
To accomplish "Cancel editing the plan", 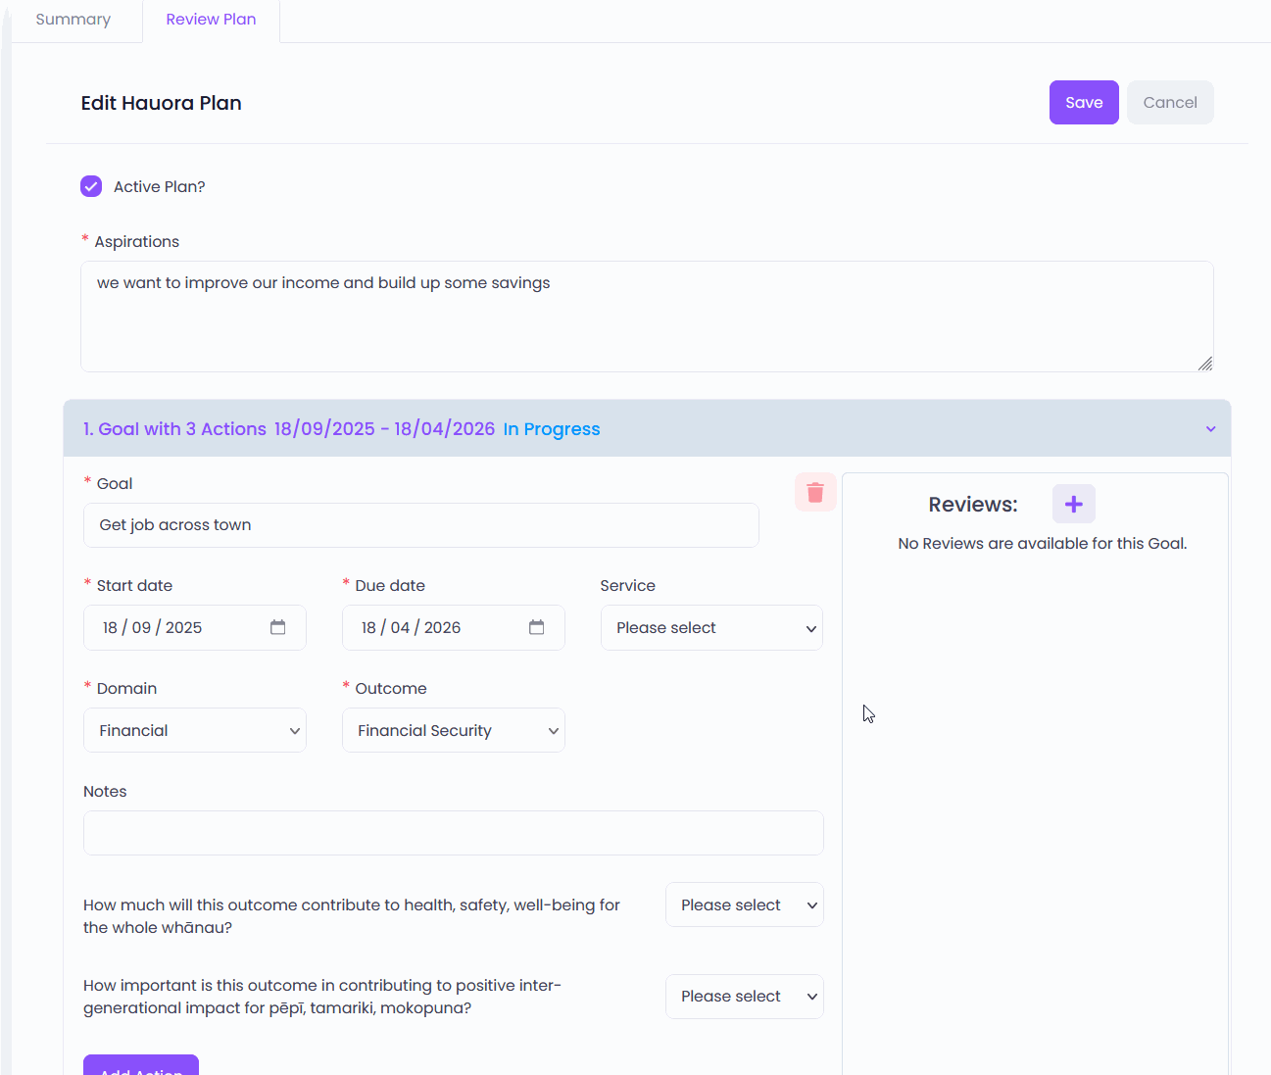I will point(1170,103).
